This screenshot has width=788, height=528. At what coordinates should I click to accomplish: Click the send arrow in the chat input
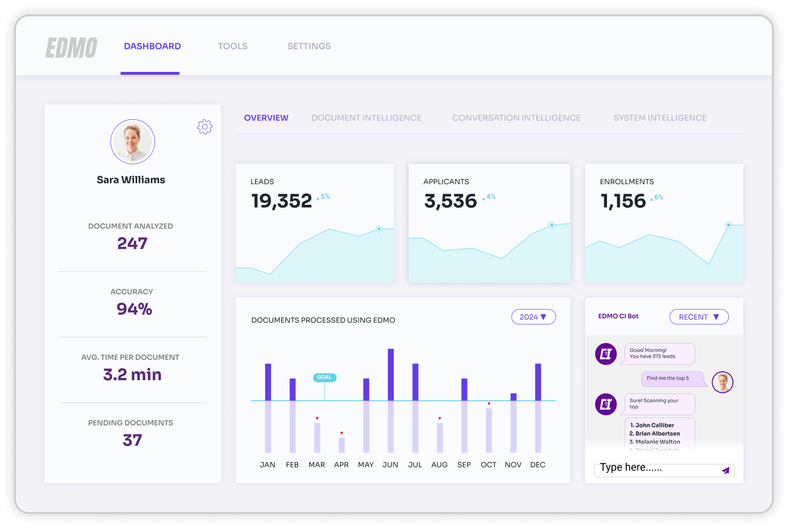click(x=725, y=471)
